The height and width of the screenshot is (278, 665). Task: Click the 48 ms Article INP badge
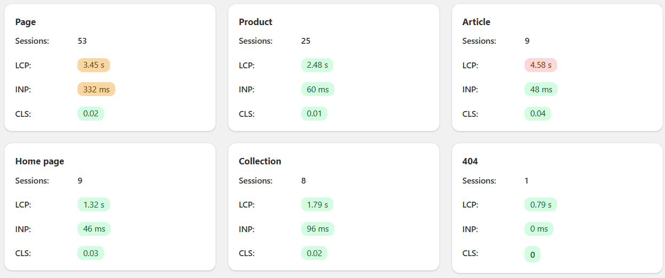tap(541, 89)
